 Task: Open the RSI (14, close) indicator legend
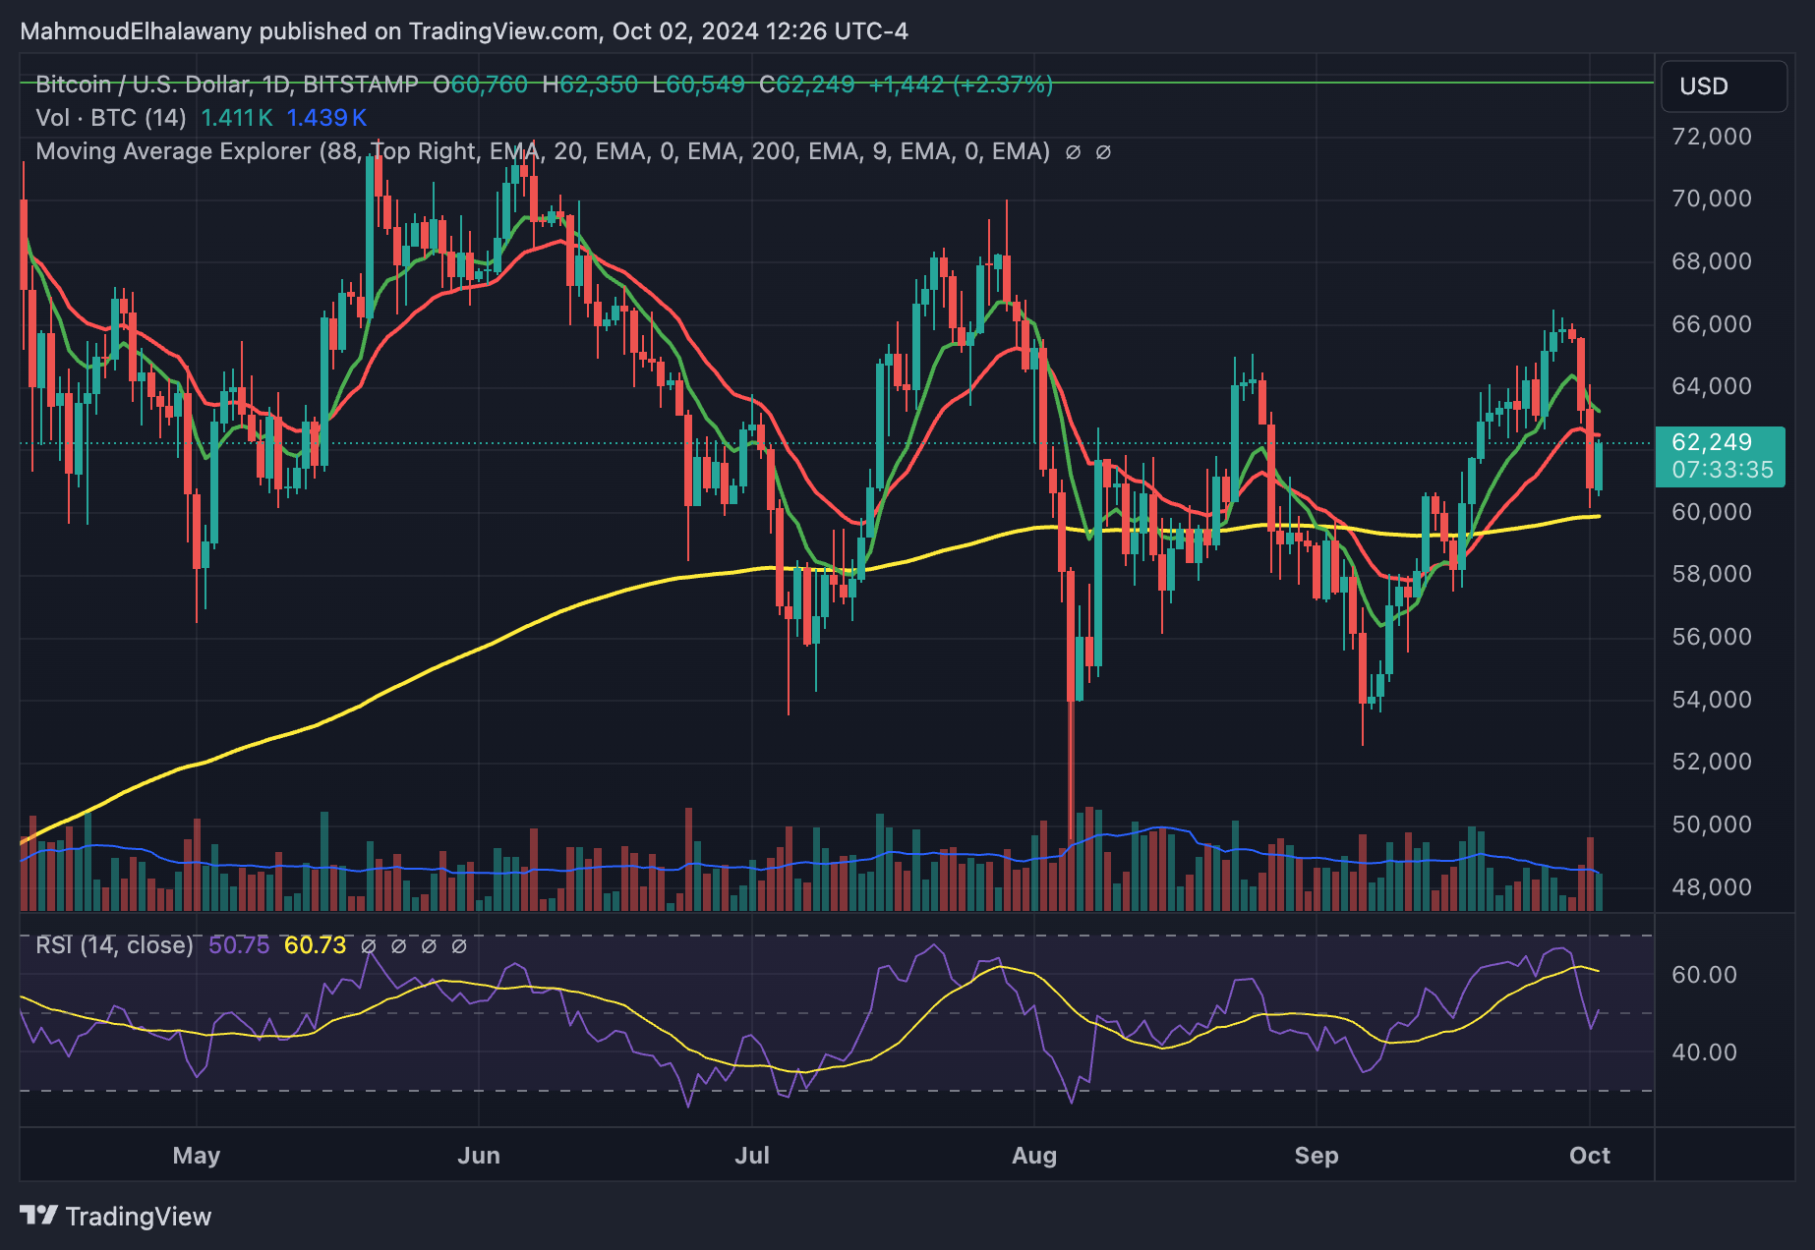click(x=114, y=945)
